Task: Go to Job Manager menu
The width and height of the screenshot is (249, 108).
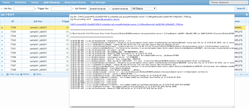Action: 98,2
